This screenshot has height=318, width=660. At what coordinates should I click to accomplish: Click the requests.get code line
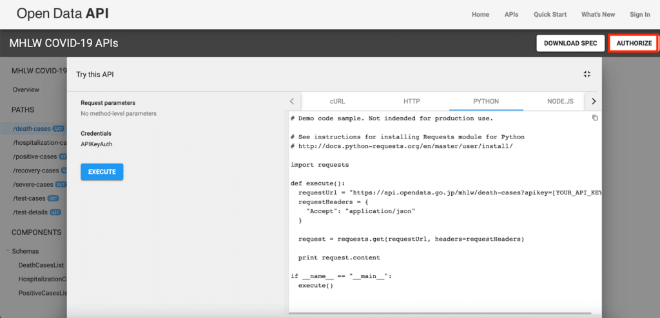(411, 239)
